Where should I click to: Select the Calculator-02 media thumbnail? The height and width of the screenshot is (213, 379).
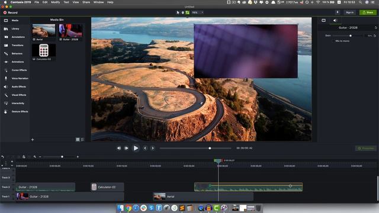[44, 52]
